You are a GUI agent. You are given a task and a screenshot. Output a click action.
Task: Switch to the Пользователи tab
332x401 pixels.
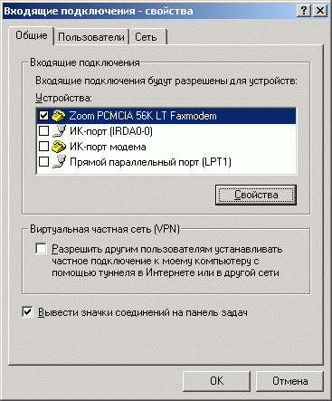tap(91, 37)
